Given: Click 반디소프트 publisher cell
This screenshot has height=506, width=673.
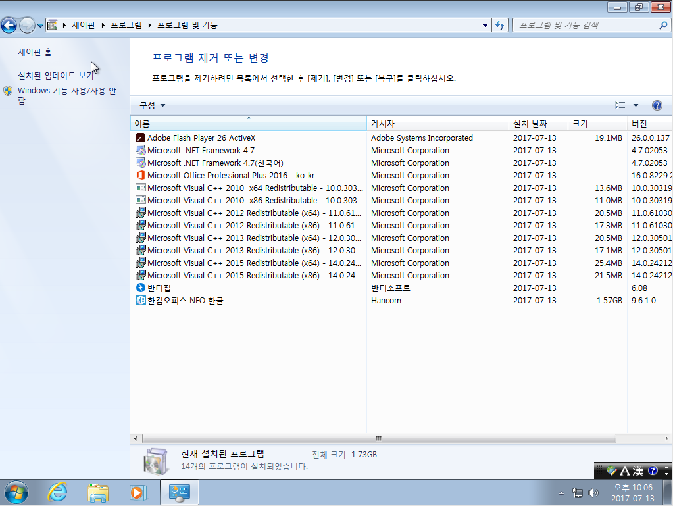Looking at the screenshot, I should (391, 288).
